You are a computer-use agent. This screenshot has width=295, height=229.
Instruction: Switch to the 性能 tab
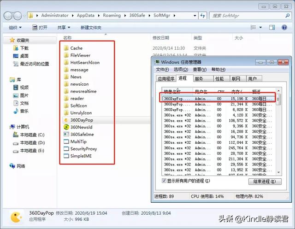219,79
